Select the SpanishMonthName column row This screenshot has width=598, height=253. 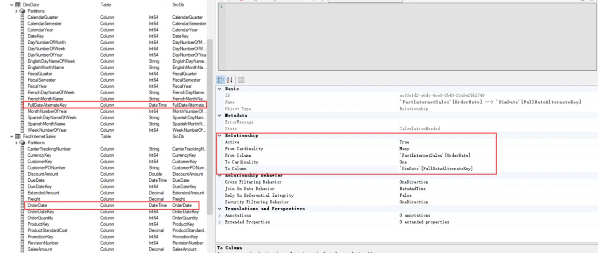(114, 124)
